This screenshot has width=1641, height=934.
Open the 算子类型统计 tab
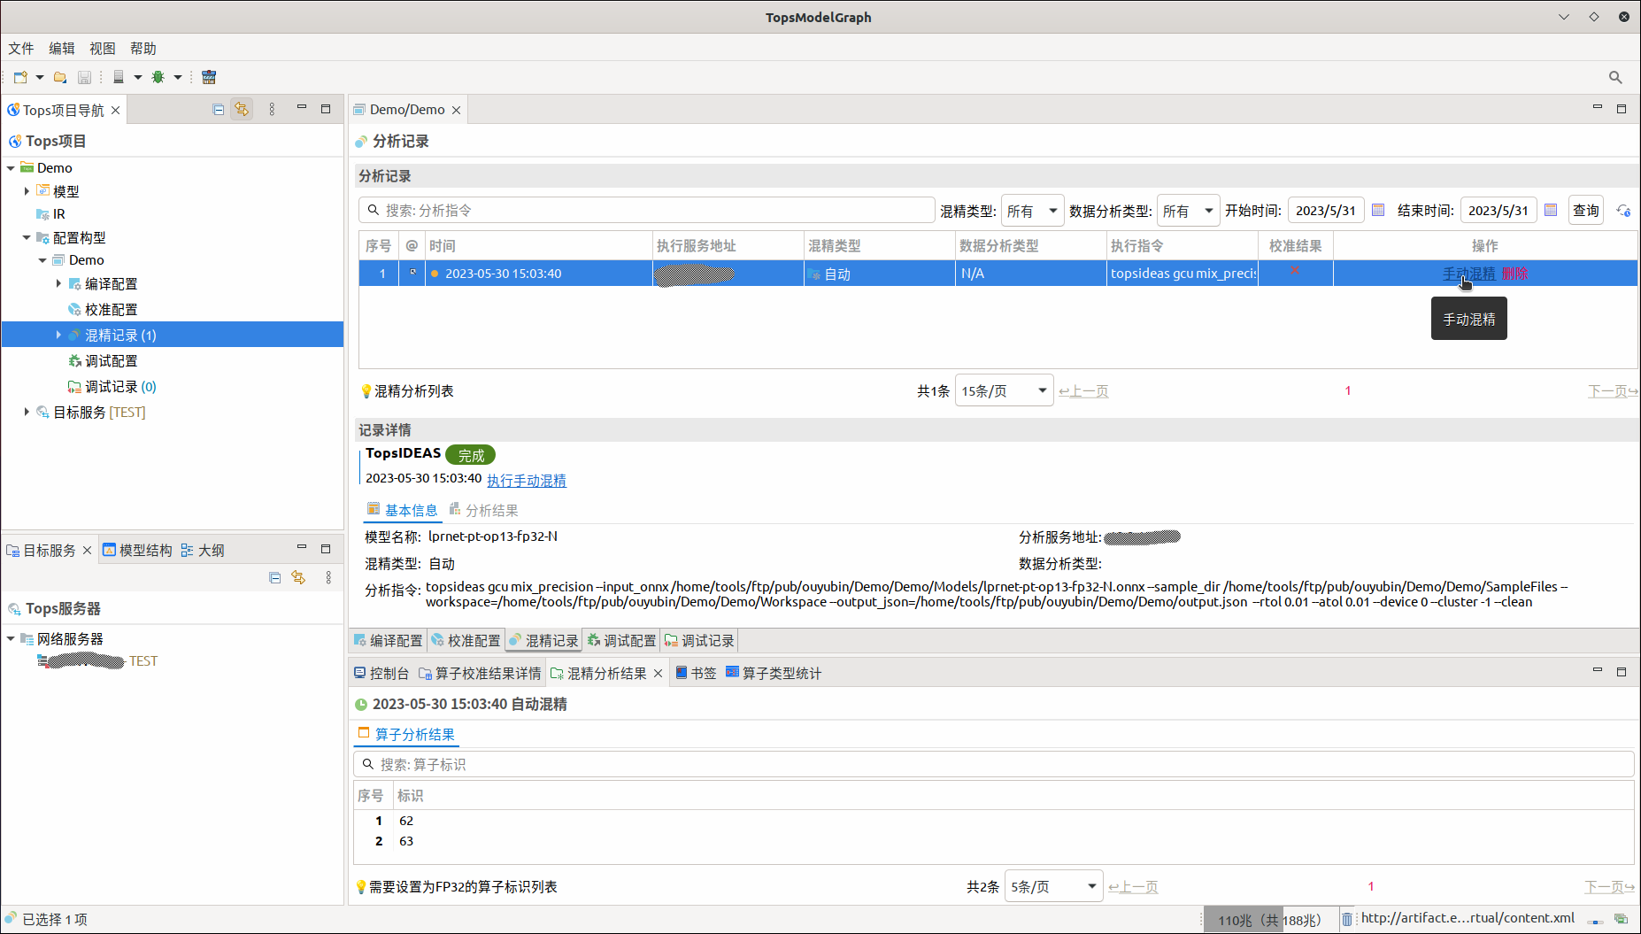tap(774, 674)
